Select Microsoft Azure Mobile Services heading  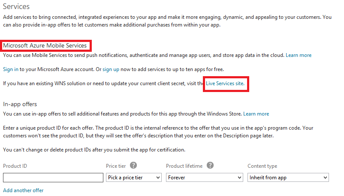point(45,45)
